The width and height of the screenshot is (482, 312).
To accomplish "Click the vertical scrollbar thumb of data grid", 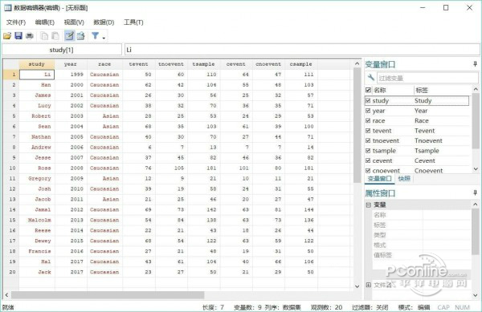I will 357,125.
